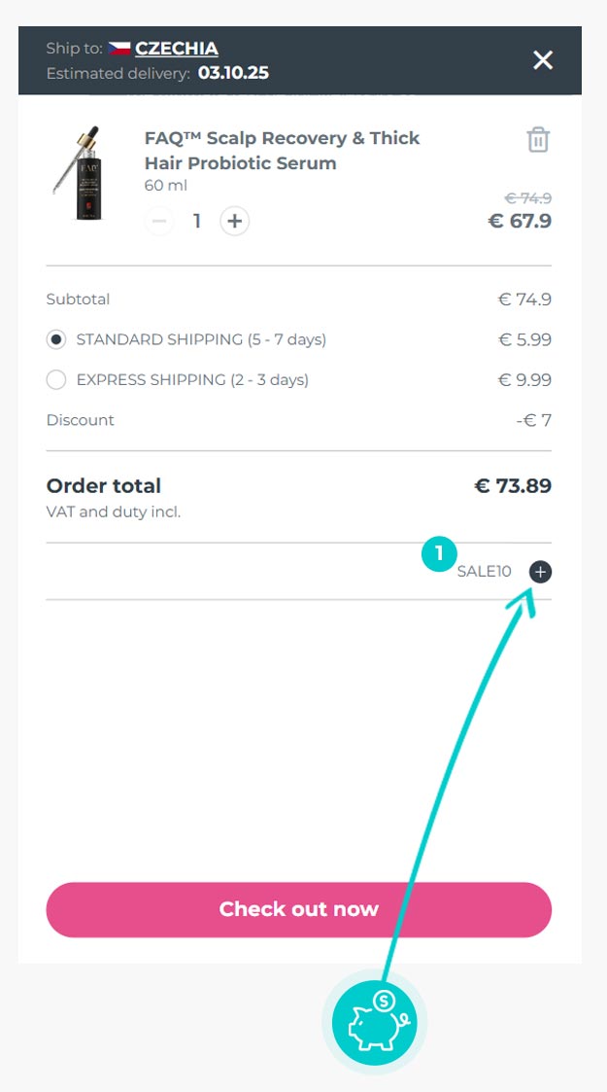Image resolution: width=607 pixels, height=1092 pixels.
Task: Click the estimated delivery date 03.10.25
Action: coord(233,73)
